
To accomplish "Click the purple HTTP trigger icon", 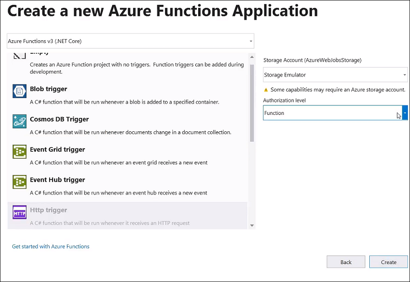I will point(19,212).
